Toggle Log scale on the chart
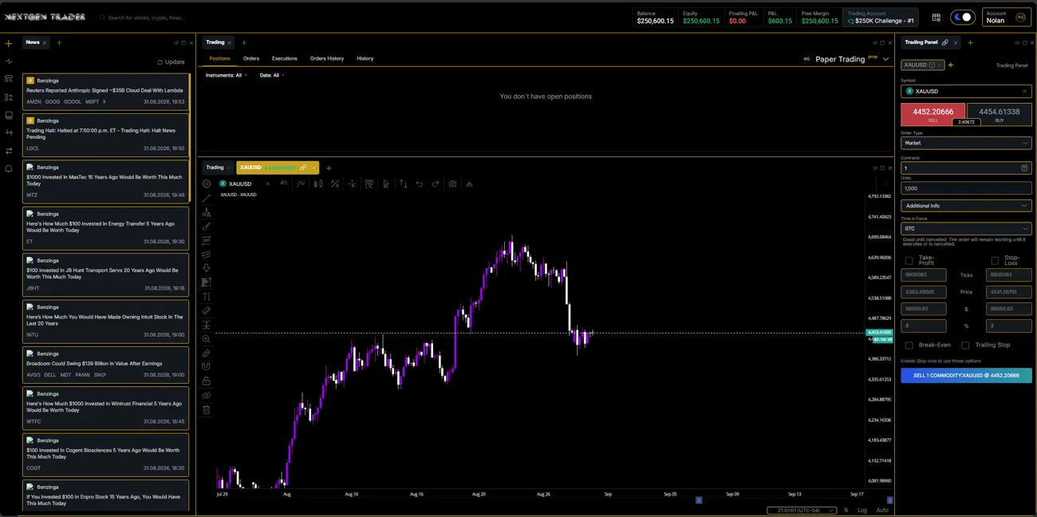 click(x=862, y=510)
